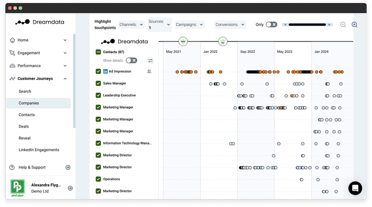The image size is (372, 207).
Task: Toggle the Only switch
Action: click(x=271, y=25)
